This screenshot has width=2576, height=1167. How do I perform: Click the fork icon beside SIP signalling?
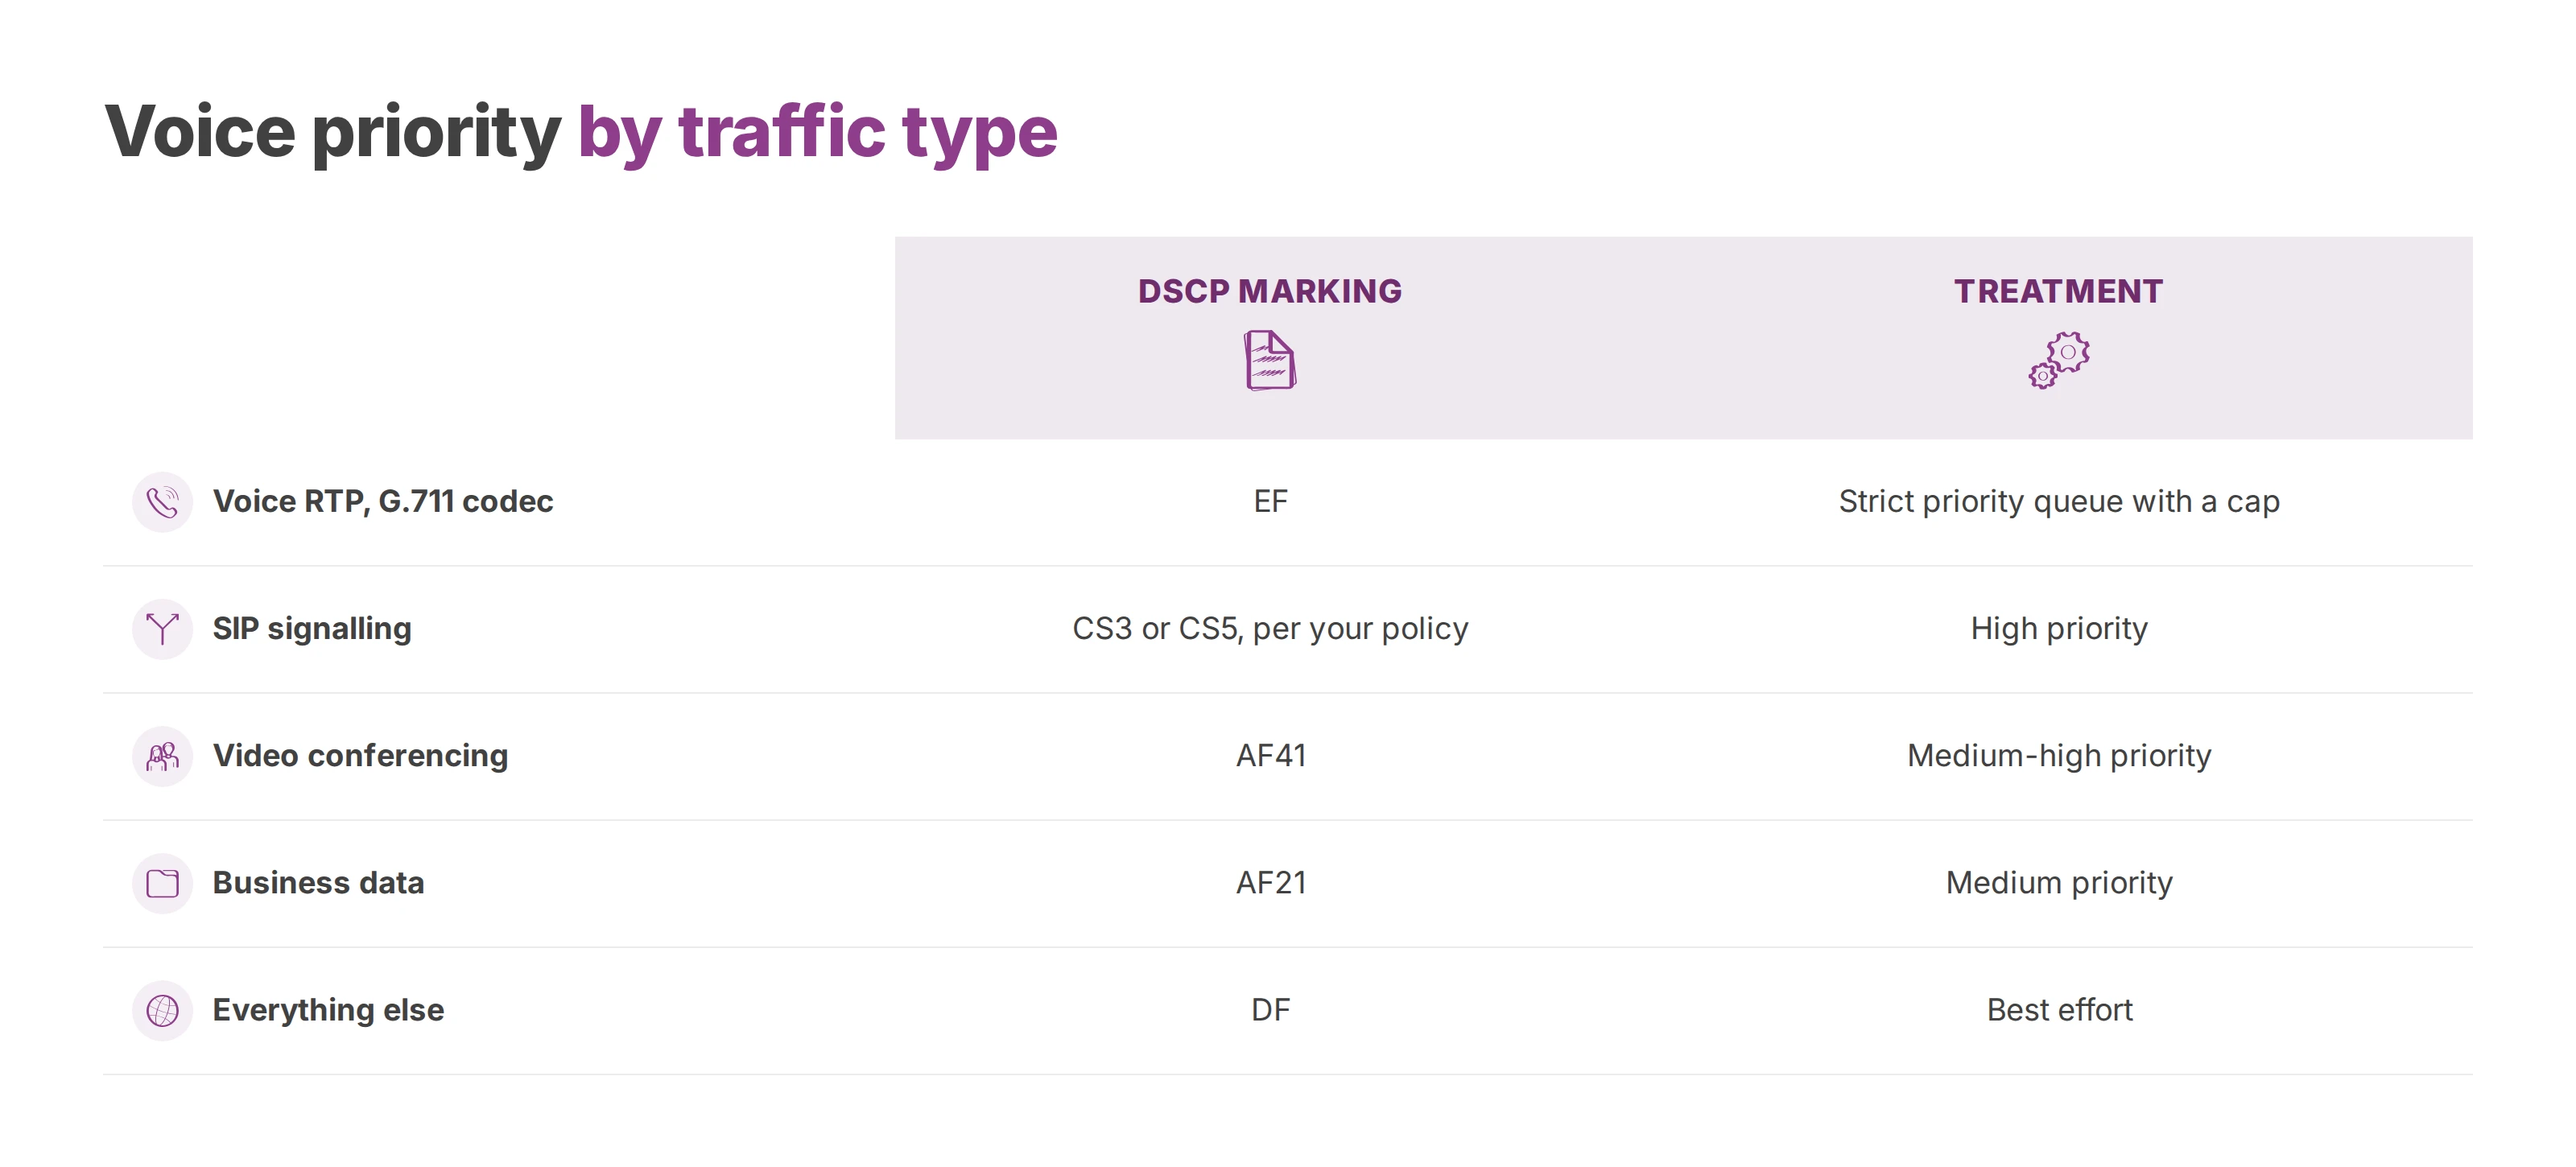point(162,629)
